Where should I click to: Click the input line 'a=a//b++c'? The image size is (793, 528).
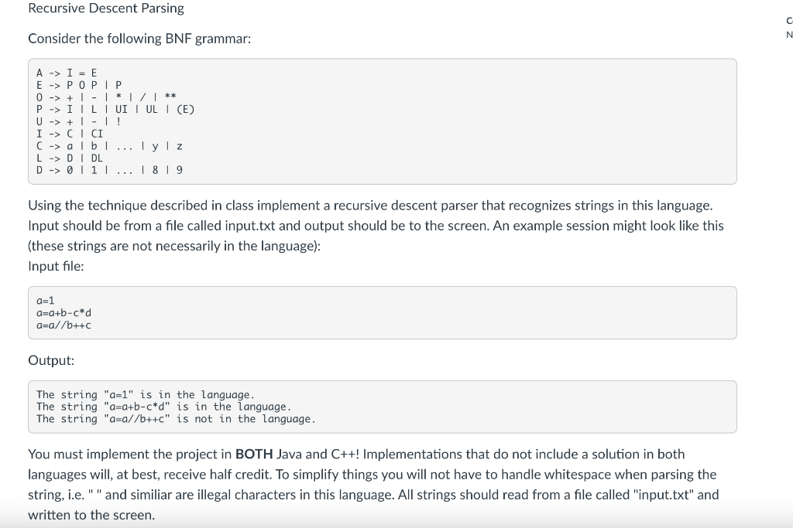pos(64,325)
